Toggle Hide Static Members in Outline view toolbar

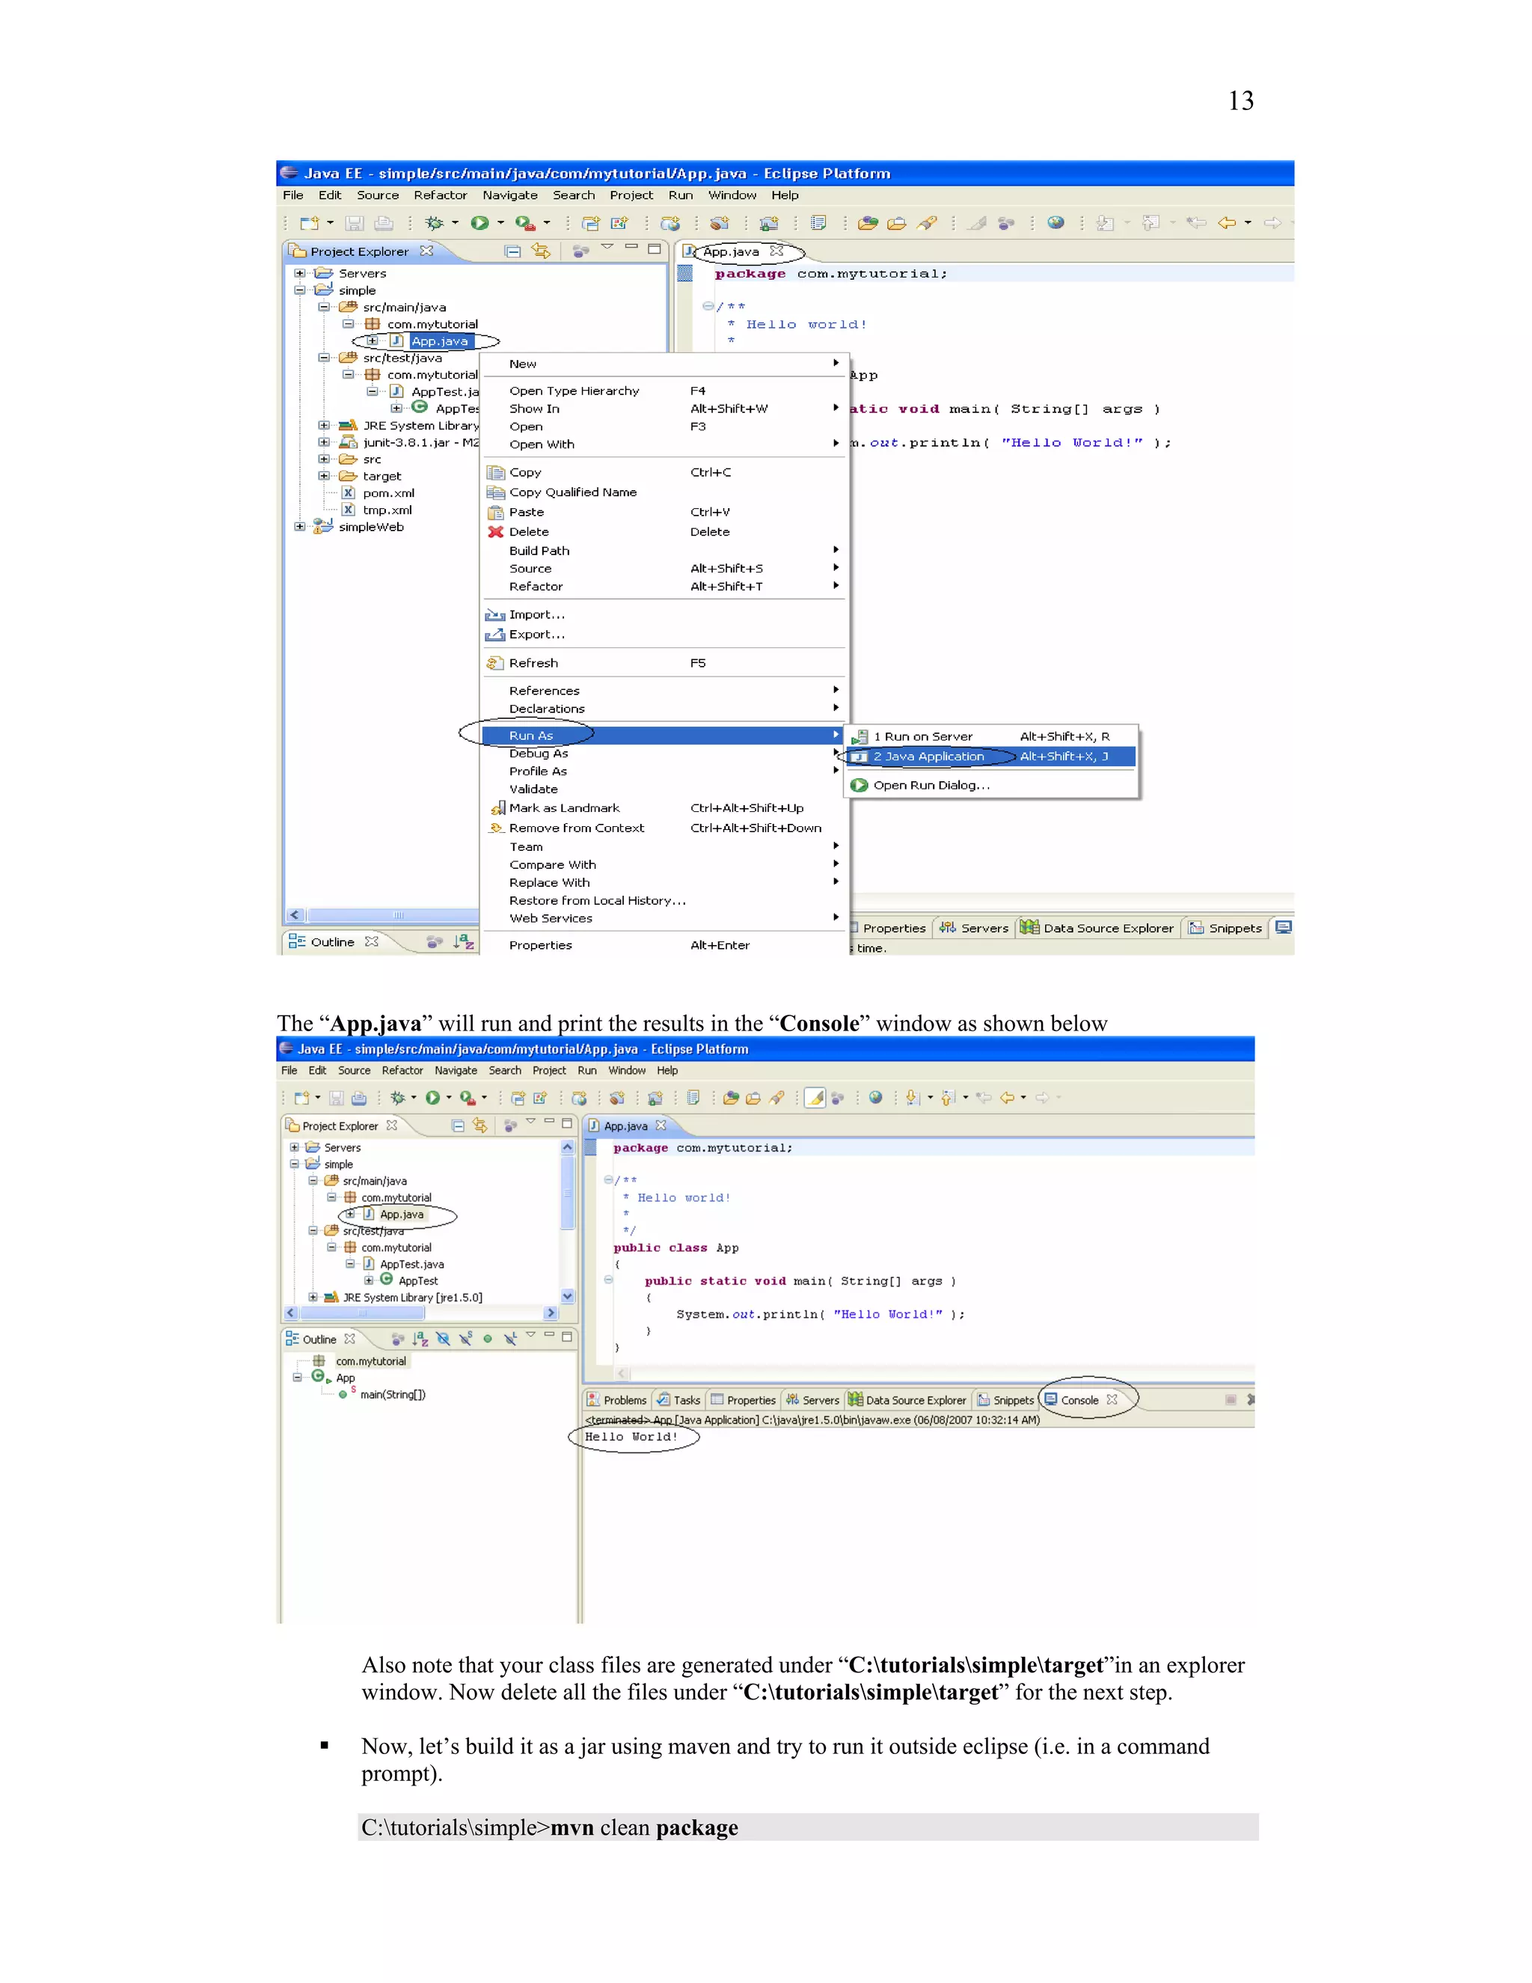pyautogui.click(x=465, y=1339)
